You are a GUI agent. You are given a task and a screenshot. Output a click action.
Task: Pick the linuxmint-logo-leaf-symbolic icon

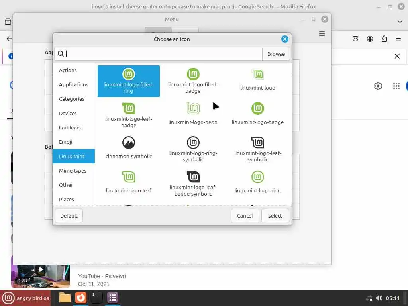click(258, 150)
